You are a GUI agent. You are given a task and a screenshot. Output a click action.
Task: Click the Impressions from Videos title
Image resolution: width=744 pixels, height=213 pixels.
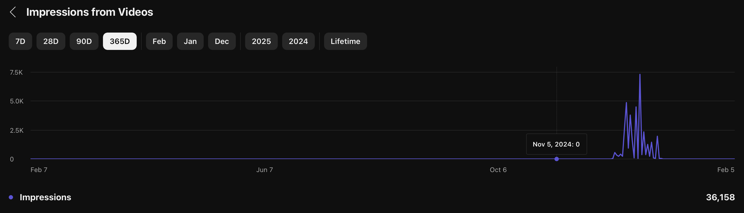point(90,12)
